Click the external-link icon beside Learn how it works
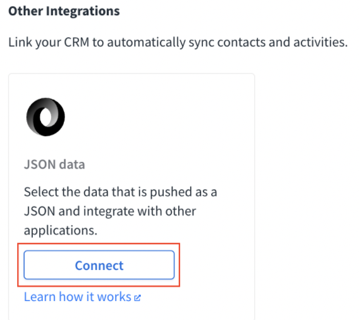 [137, 298]
